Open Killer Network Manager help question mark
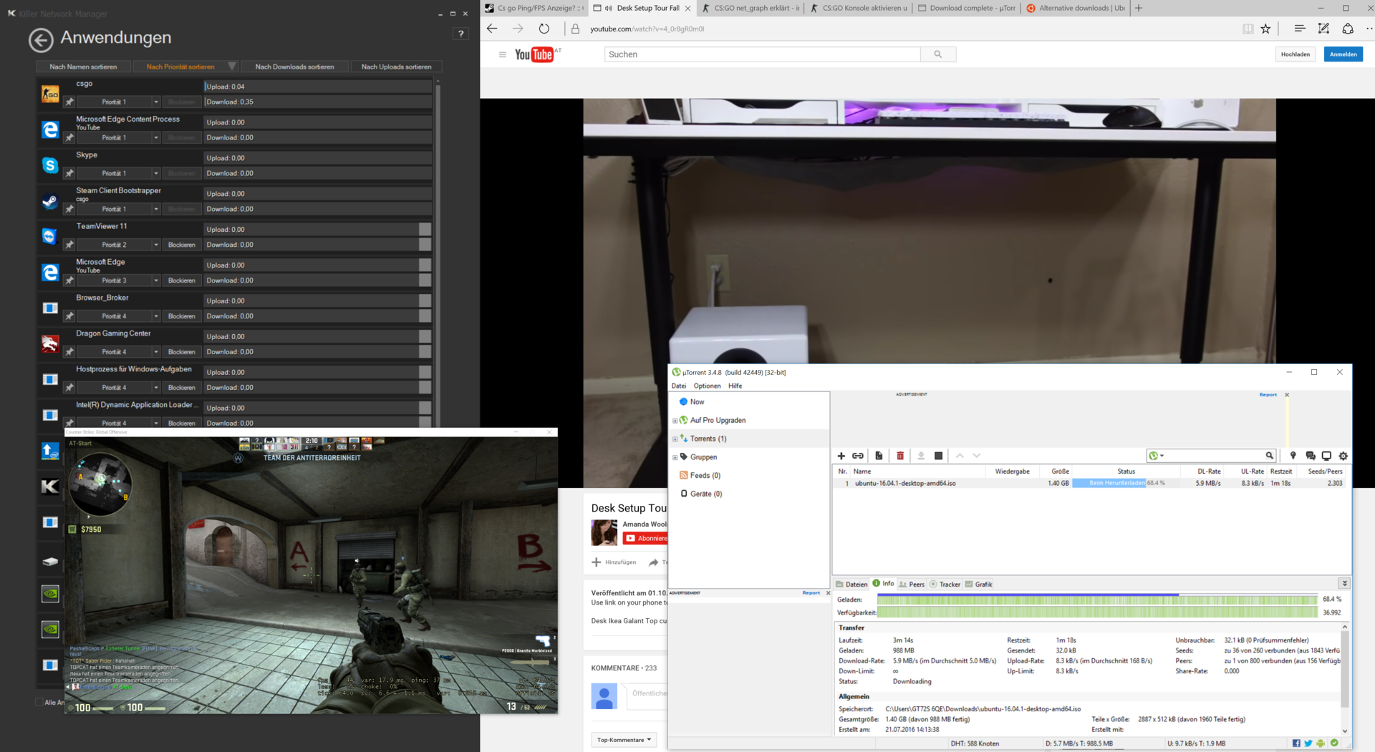Screen dimensions: 1375x752 coord(460,34)
